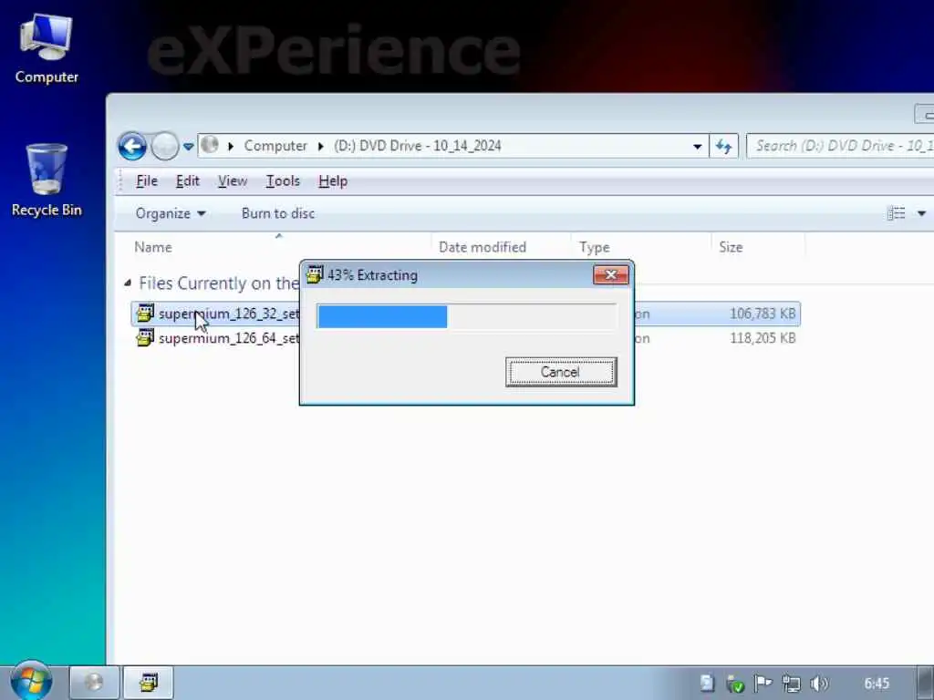This screenshot has height=700, width=934.
Task: Click the supermium_126_64 installer file icon
Action: click(145, 337)
